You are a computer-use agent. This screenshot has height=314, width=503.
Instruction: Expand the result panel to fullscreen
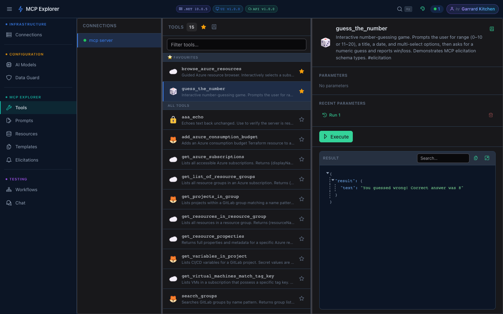(487, 158)
